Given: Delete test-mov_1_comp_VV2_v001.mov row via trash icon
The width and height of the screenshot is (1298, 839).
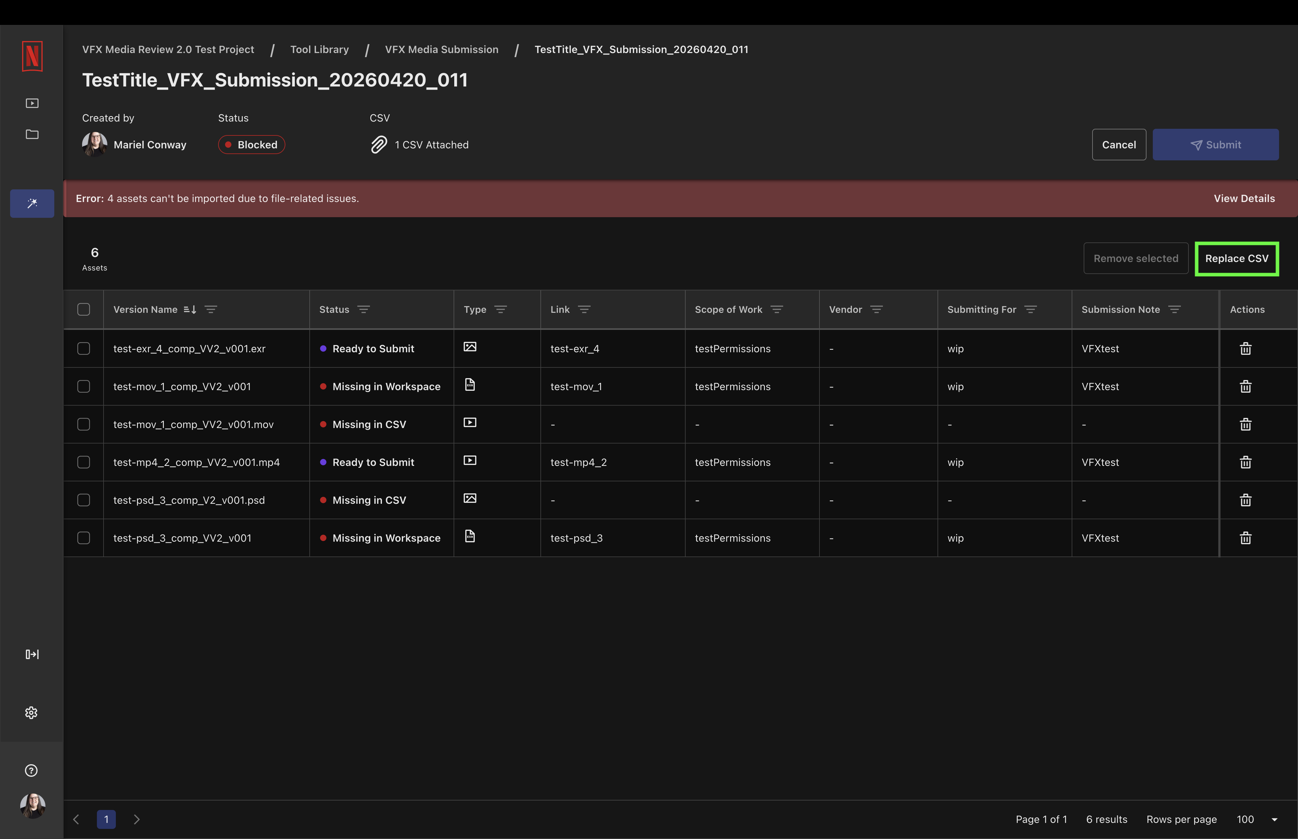Looking at the screenshot, I should coord(1246,425).
